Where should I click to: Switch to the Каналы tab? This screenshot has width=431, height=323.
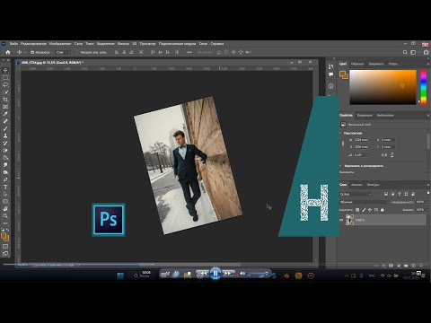356,185
